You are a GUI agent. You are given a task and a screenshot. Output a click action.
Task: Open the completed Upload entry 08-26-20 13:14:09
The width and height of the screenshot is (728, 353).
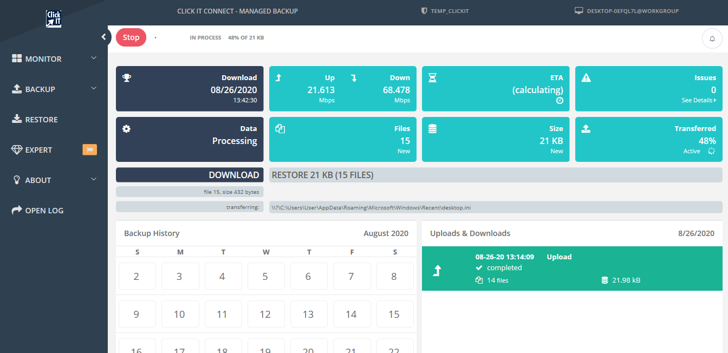tap(572, 269)
